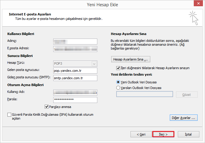Select Yeni Outlook Veri Dosyası option

tap(119, 82)
